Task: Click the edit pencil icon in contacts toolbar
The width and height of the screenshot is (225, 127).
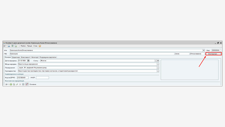Action: (x=17, y=84)
